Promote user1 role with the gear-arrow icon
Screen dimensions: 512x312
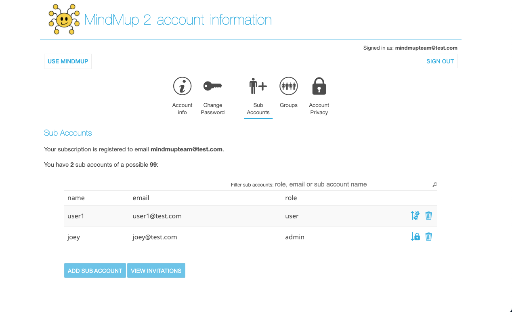click(x=415, y=216)
